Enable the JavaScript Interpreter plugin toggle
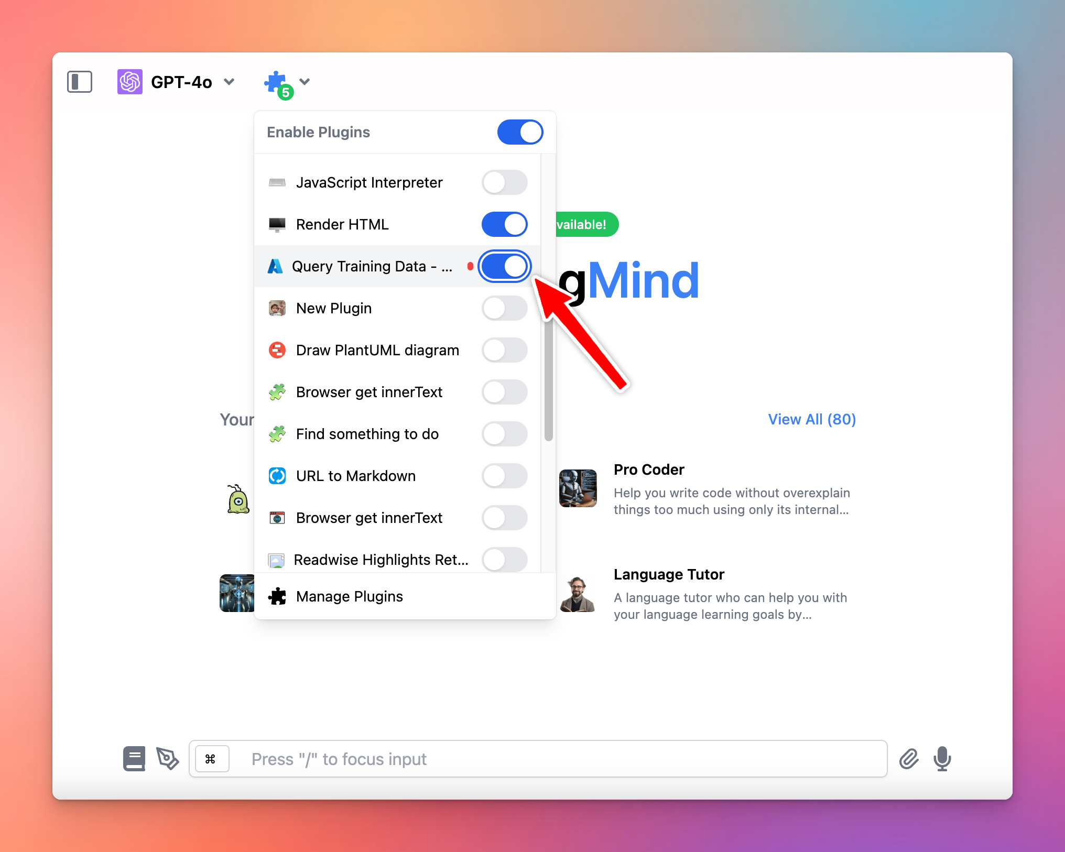Screen dimensions: 1065x852 click(x=504, y=182)
